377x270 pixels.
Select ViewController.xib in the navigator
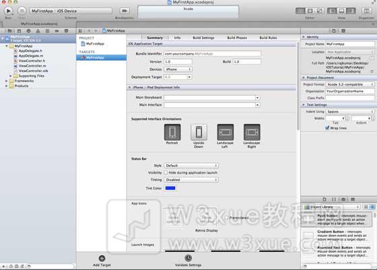33,71
